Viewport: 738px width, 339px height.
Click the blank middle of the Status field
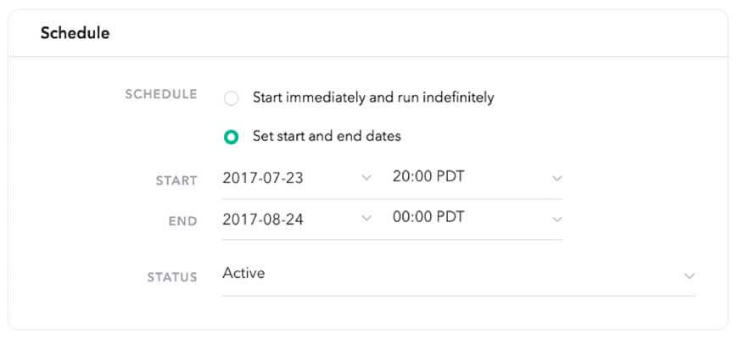[467, 275]
